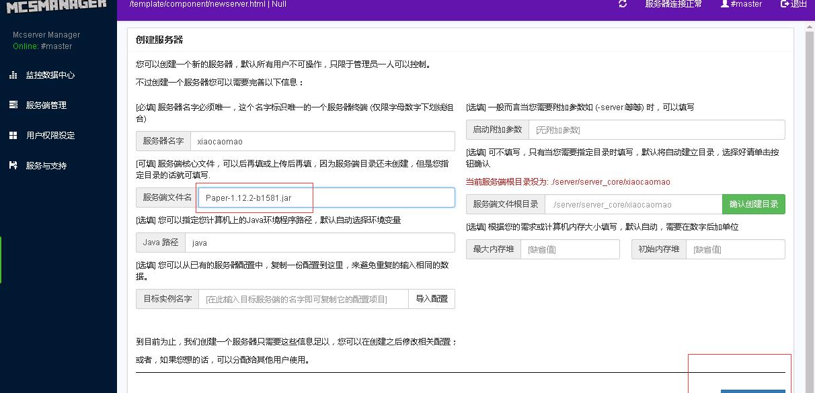This screenshot has width=815, height=393.
Task: Click the 最大内存堆 input box
Action: point(570,249)
